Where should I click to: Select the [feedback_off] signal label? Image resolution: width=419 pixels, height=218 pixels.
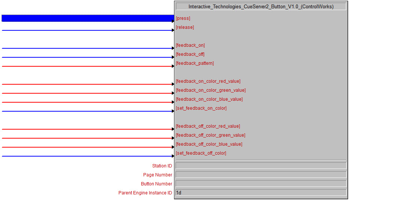coord(190,54)
